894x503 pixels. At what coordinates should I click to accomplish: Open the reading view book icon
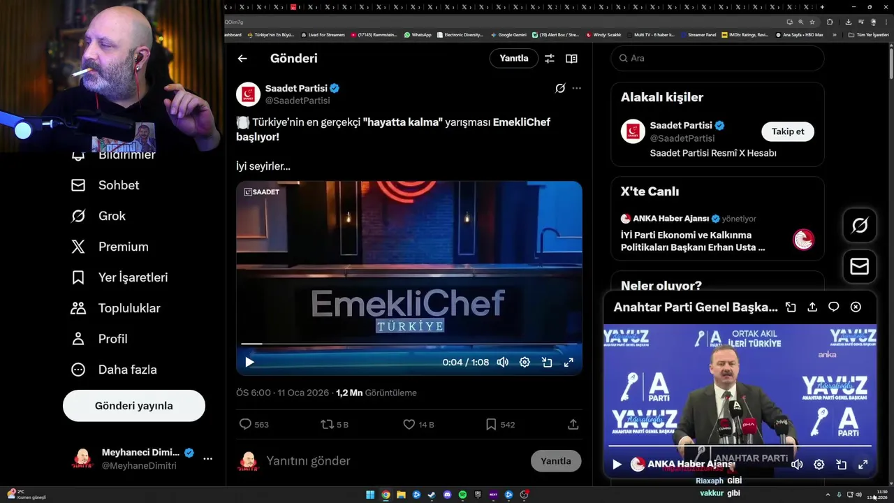coord(571,59)
